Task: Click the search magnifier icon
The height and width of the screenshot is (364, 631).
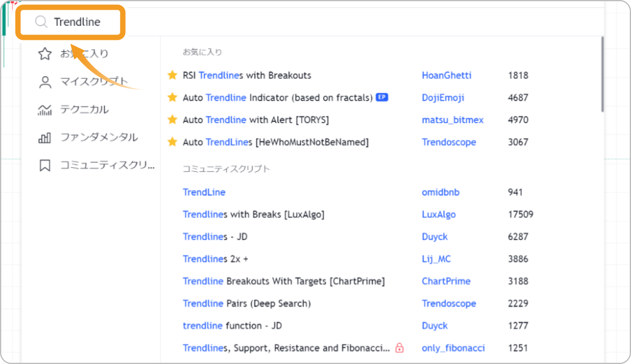Action: click(x=42, y=22)
